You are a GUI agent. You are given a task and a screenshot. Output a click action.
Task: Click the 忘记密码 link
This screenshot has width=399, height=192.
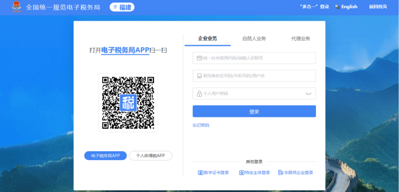click(201, 125)
